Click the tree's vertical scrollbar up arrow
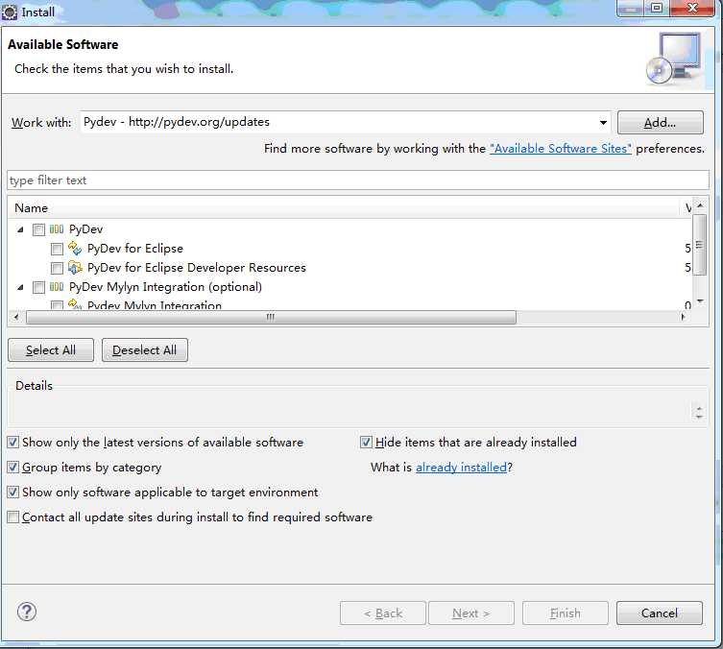 [700, 205]
